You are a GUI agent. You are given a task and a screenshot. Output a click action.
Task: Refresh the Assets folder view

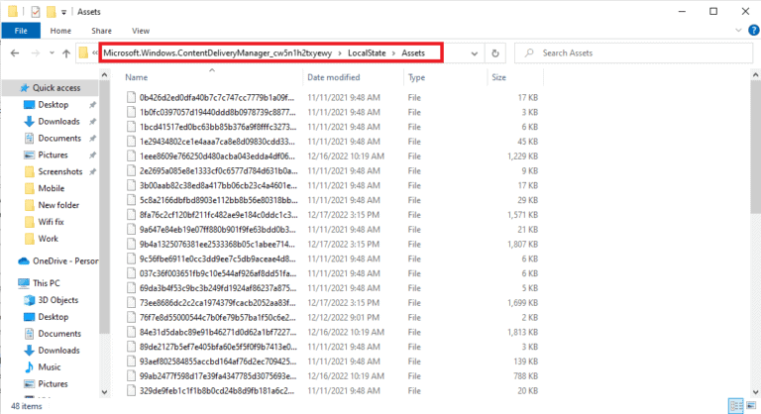tap(495, 53)
